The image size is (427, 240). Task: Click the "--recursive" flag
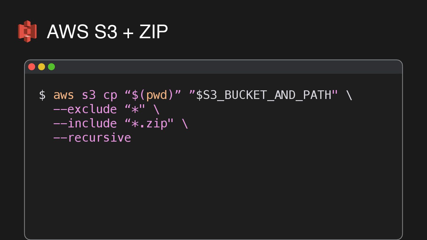point(92,138)
